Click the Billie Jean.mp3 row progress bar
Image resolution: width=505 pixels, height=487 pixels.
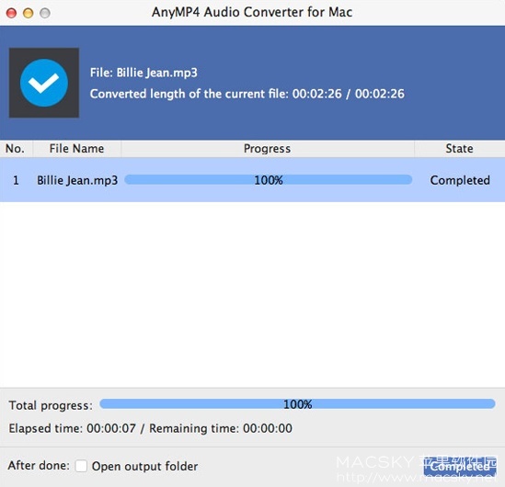(269, 180)
